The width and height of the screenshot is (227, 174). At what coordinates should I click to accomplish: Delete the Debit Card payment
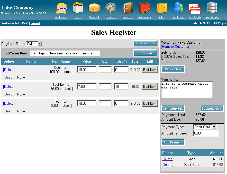[x=168, y=165]
